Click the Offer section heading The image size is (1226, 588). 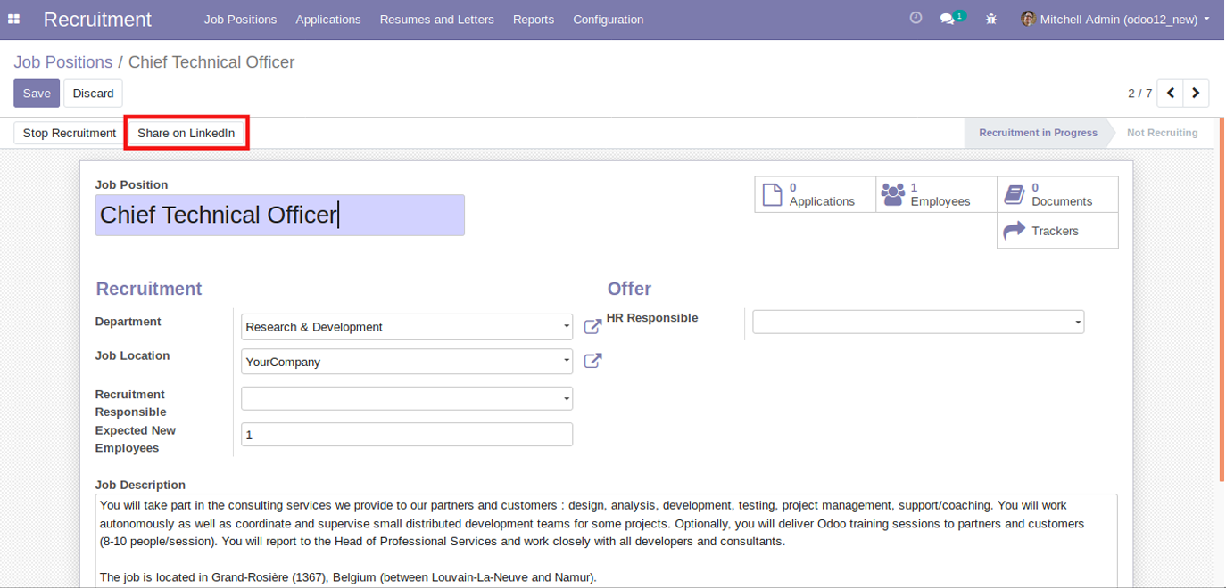click(629, 289)
